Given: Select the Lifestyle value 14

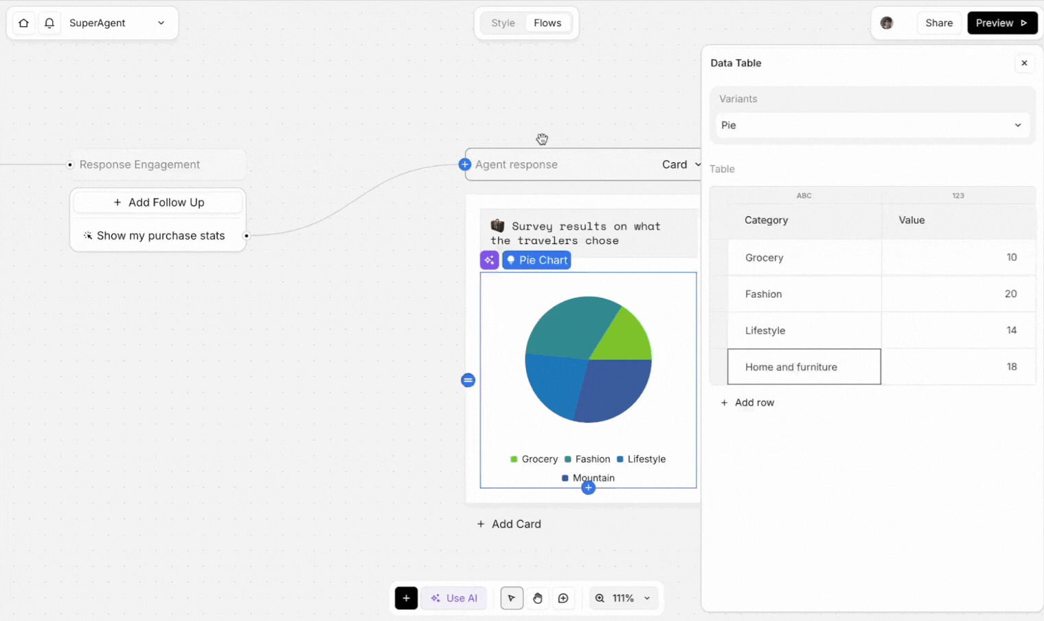Looking at the screenshot, I should pos(959,330).
